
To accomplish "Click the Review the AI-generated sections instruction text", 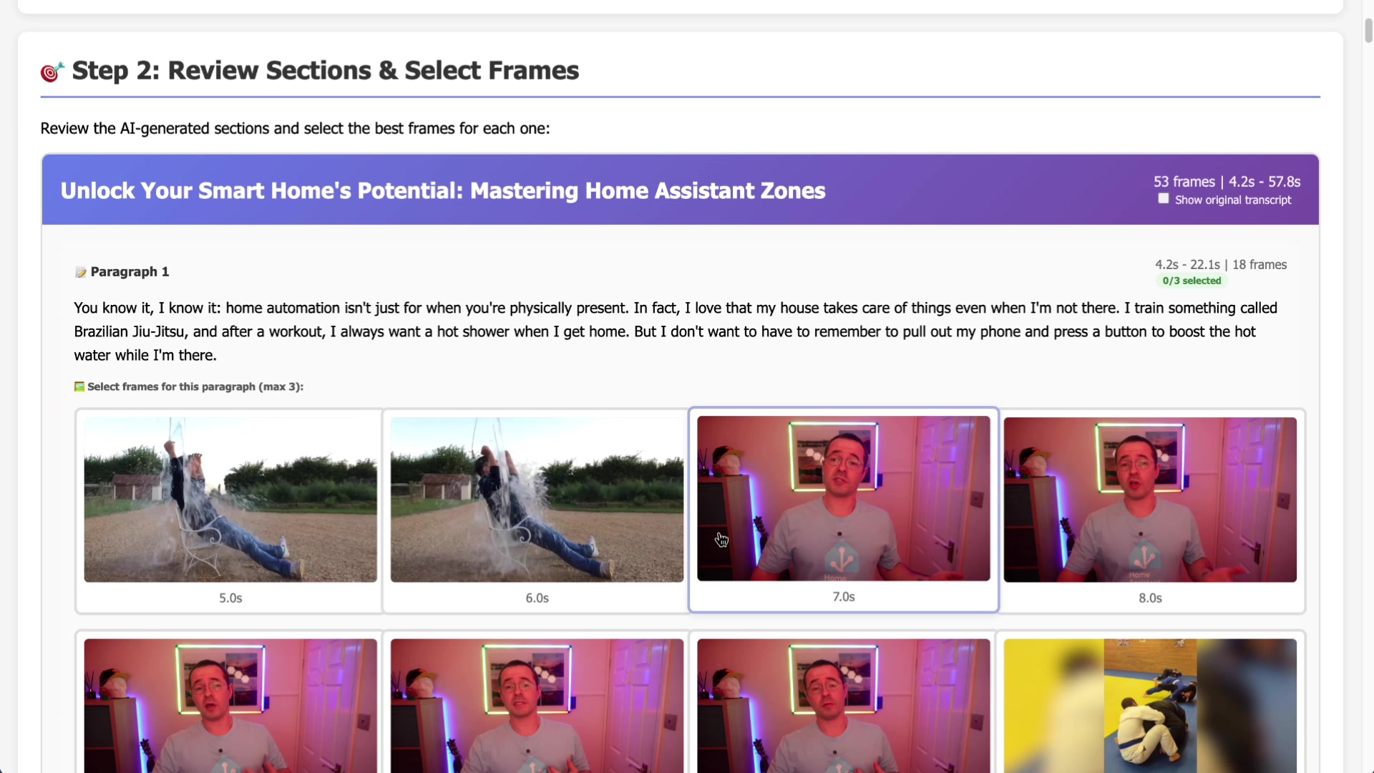I will 295,128.
